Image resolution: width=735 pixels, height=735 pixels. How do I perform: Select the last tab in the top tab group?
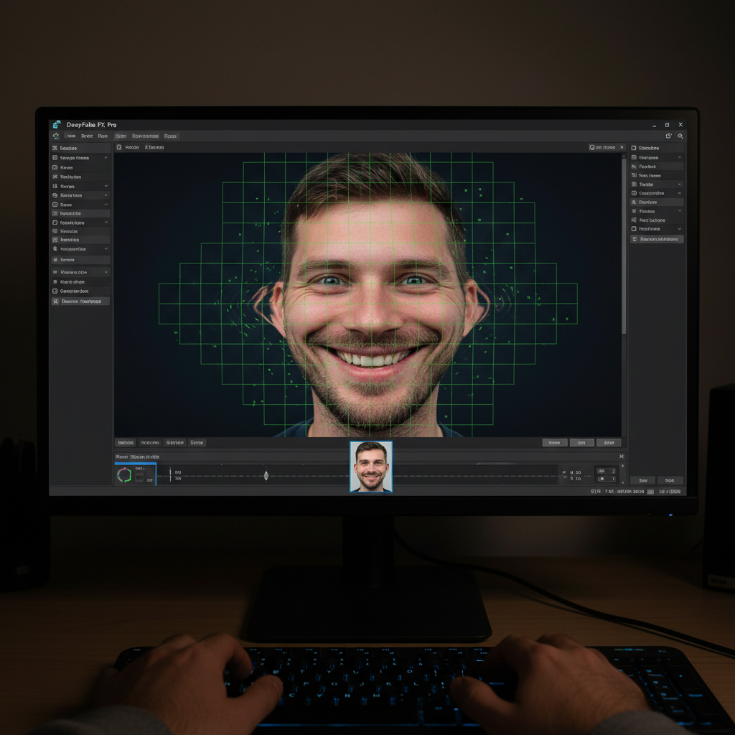pyautogui.click(x=170, y=136)
